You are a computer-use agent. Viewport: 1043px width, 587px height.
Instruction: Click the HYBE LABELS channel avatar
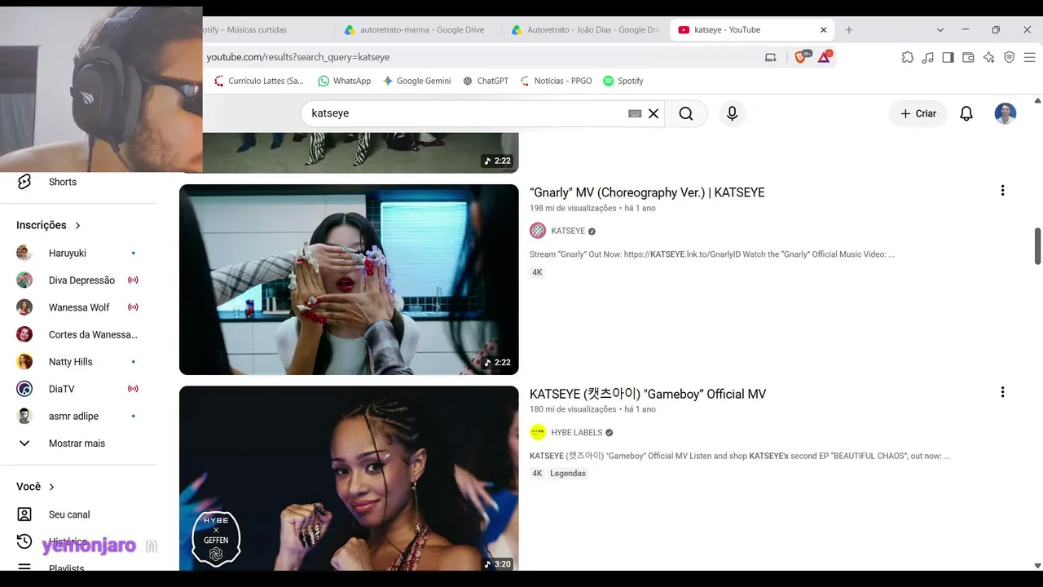[538, 432]
